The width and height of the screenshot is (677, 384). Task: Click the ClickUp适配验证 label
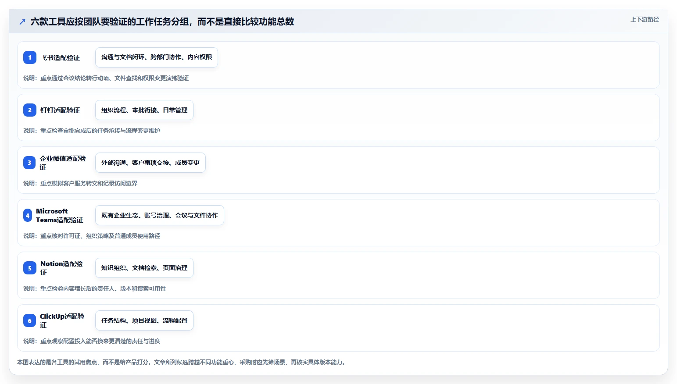pos(62,320)
